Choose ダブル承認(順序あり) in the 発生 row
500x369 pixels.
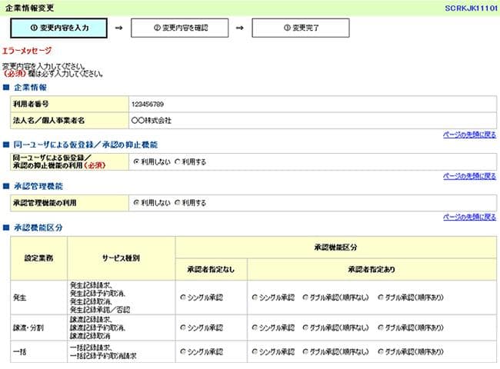(381, 297)
